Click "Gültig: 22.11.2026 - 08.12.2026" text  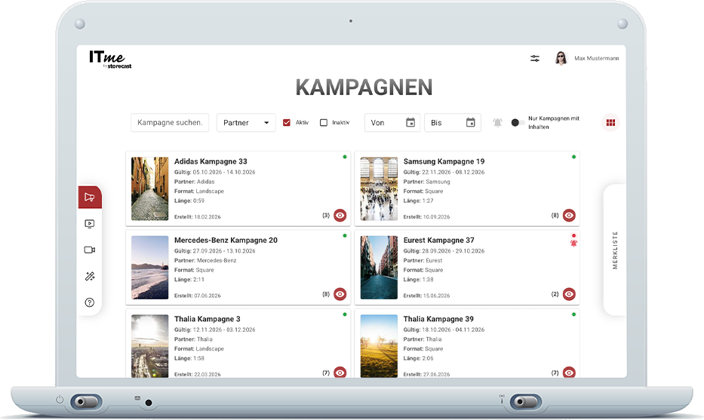tap(444, 173)
